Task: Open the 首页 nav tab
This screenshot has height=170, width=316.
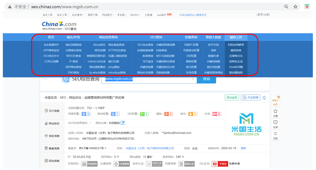Action: tap(51, 37)
